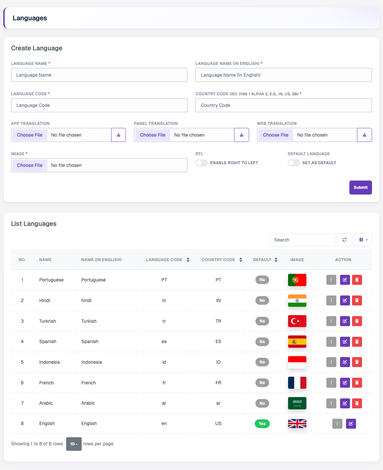The width and height of the screenshot is (383, 470).
Task: Open more options for French row
Action: coord(331,383)
